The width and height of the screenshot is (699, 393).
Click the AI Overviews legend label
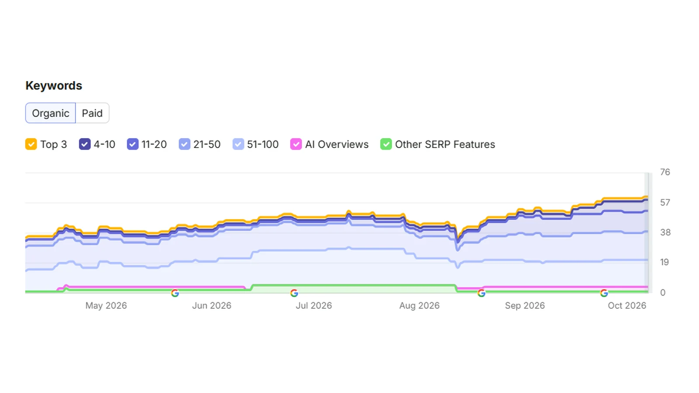point(337,144)
